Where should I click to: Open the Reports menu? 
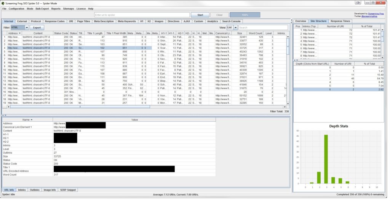56,9
